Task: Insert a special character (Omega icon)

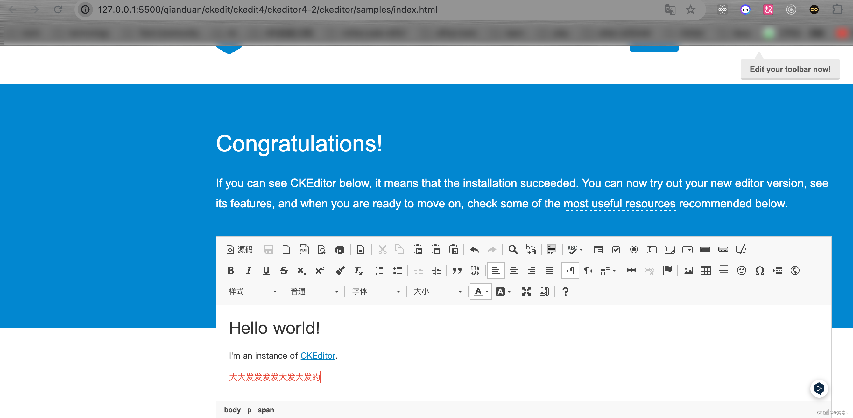Action: pos(759,271)
